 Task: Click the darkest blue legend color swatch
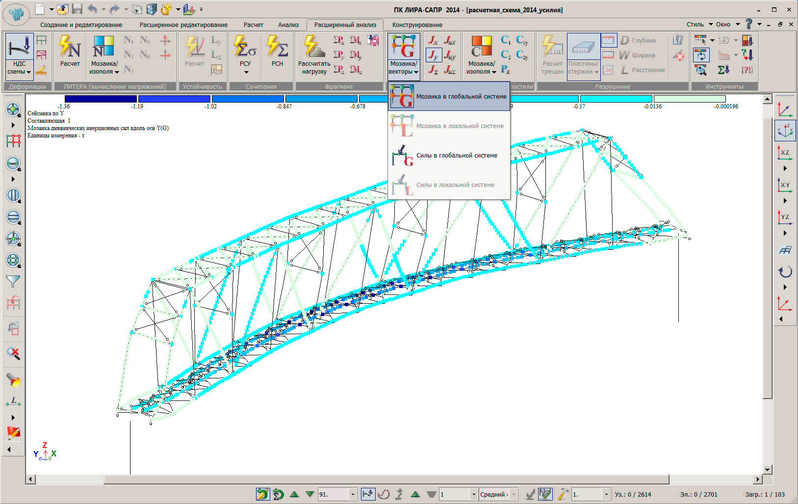[101, 99]
